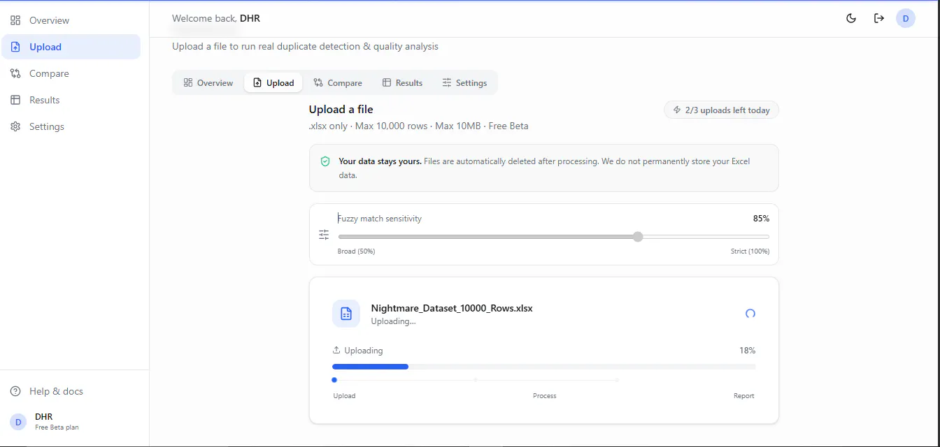
Task: Click the sidebar Compare branch icon
Action: click(15, 73)
